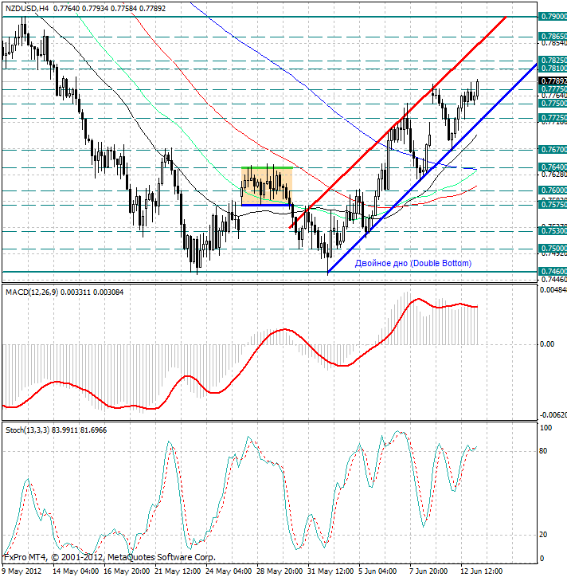Click the 0.7725 price level tag

(x=553, y=118)
